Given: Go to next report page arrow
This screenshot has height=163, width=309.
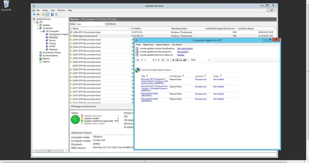Looking at the screenshot, I should point(159,60).
